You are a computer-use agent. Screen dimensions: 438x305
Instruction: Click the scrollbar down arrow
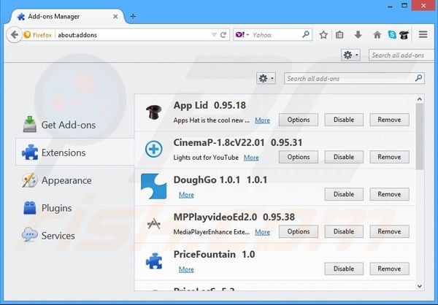[x=420, y=286]
